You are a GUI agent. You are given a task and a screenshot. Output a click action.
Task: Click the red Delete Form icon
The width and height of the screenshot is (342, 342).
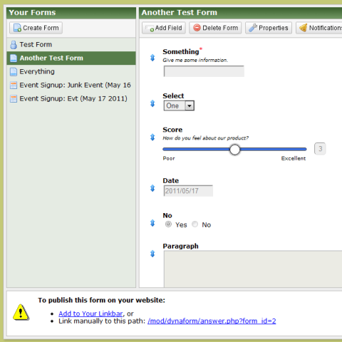pyautogui.click(x=197, y=28)
